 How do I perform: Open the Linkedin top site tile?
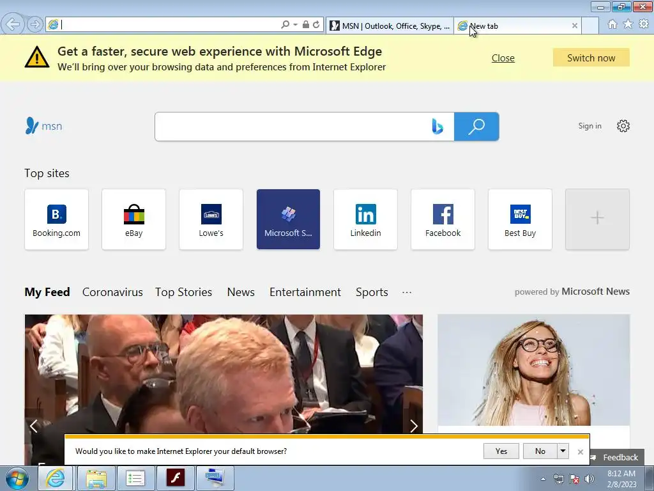[x=365, y=219]
